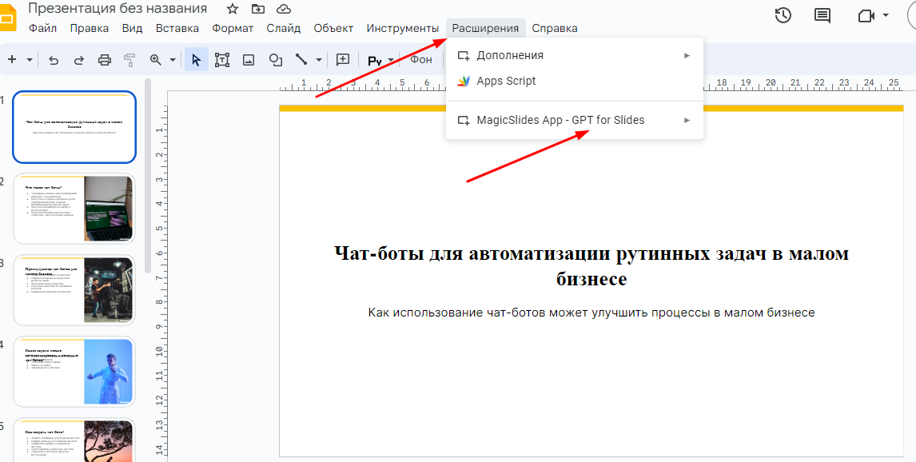This screenshot has width=916, height=462.
Task: Expand the Дополнения submenu
Action: [x=574, y=55]
